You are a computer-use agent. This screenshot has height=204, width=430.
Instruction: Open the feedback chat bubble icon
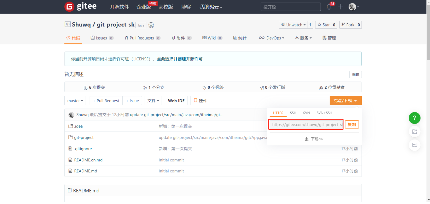coord(414,145)
